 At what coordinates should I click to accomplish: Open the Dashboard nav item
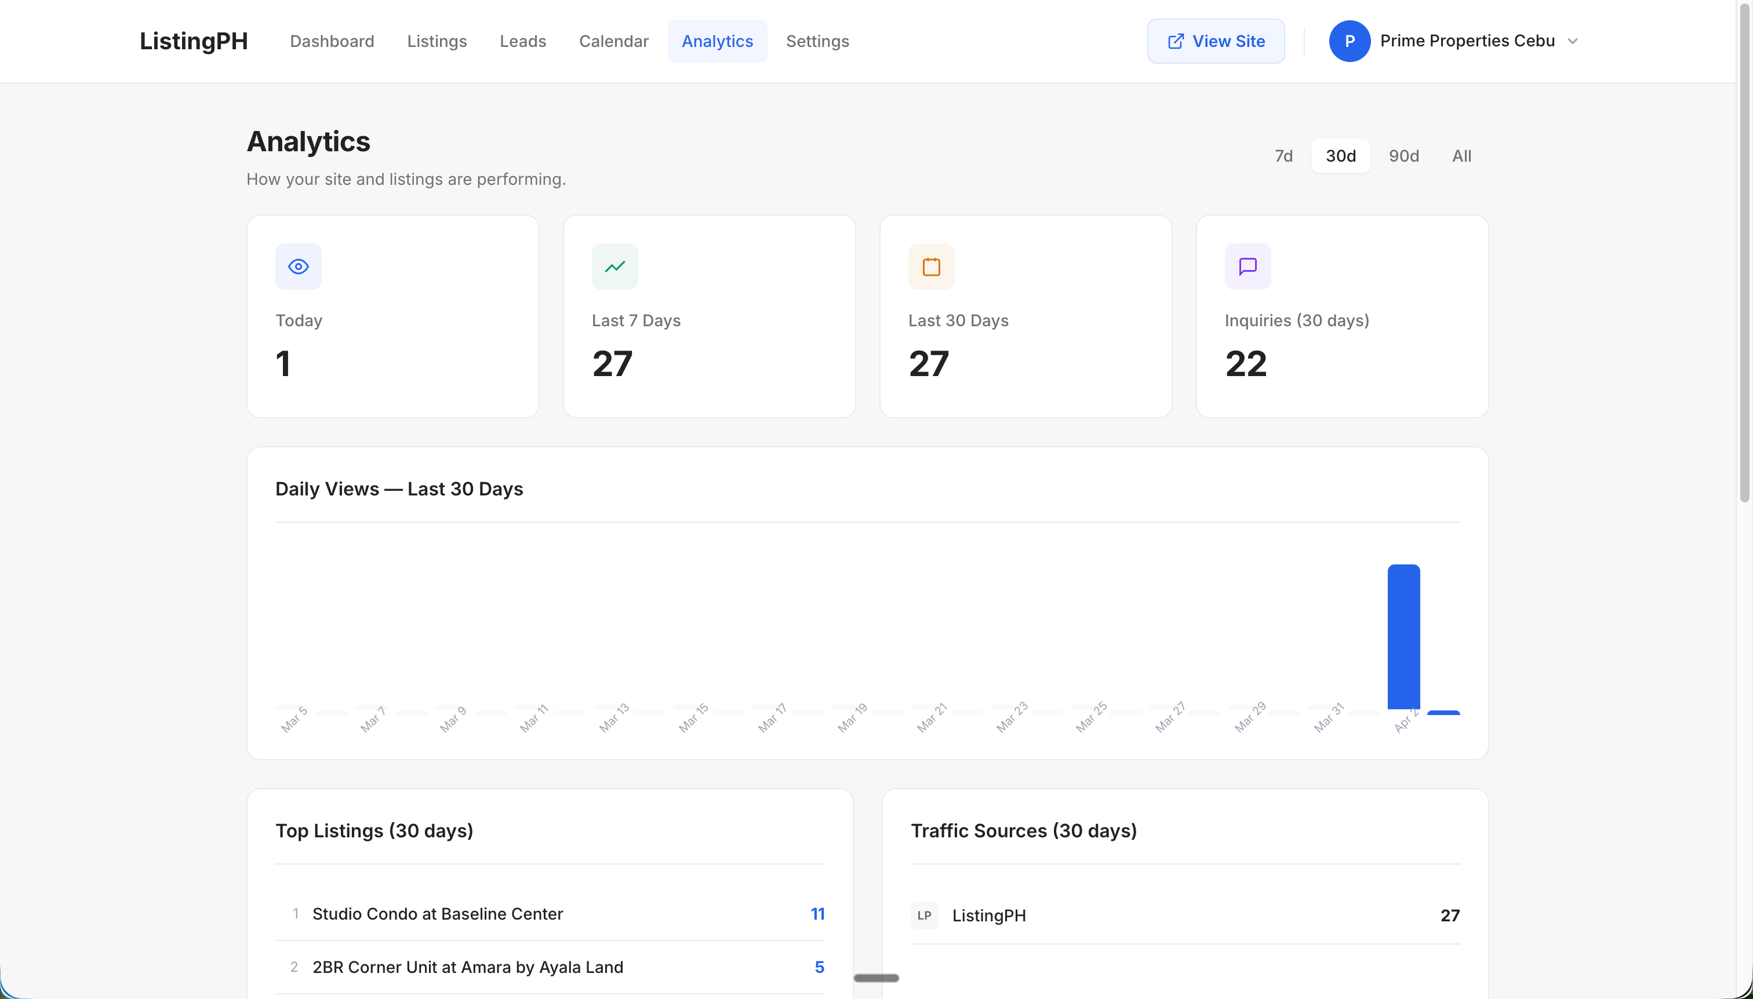click(x=332, y=41)
